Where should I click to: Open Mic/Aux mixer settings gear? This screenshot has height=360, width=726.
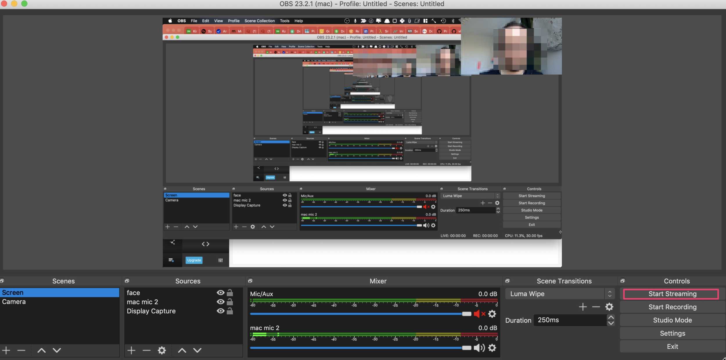coord(492,314)
